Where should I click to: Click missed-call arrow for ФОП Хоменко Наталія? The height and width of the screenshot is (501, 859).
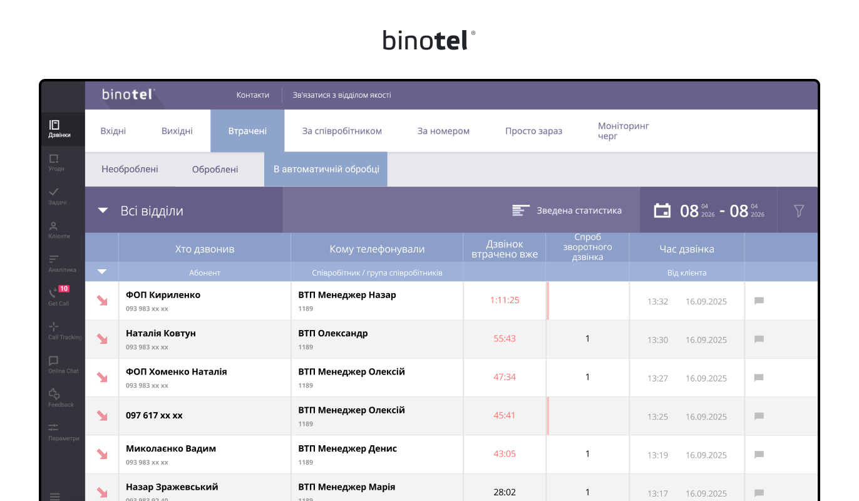click(102, 377)
